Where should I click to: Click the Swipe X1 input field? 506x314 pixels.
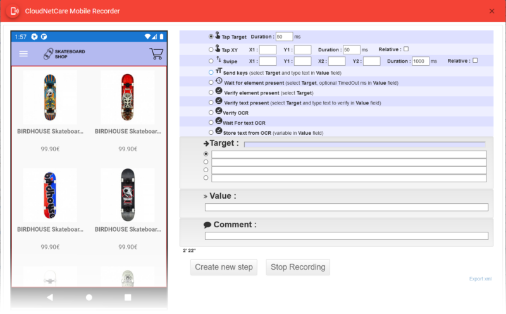pos(268,61)
